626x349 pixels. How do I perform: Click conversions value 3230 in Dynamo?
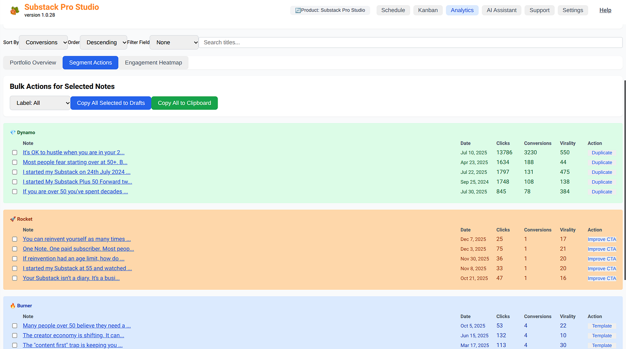click(531, 152)
